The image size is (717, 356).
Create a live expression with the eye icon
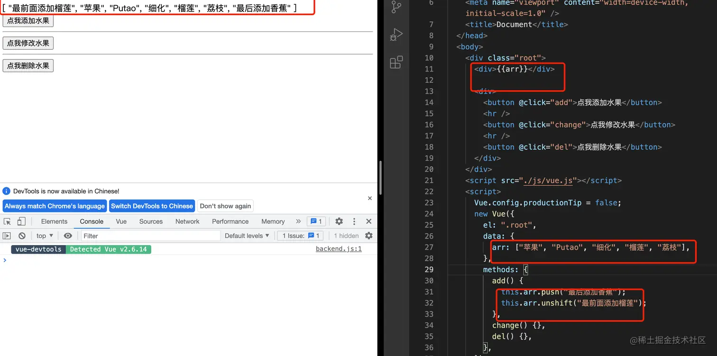tap(68, 236)
